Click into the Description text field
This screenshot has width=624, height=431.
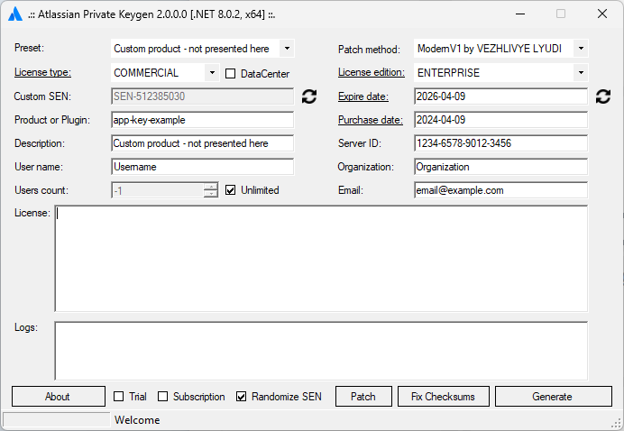click(x=203, y=143)
